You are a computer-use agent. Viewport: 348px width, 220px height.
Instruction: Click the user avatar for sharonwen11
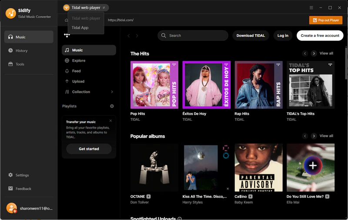[12, 208]
